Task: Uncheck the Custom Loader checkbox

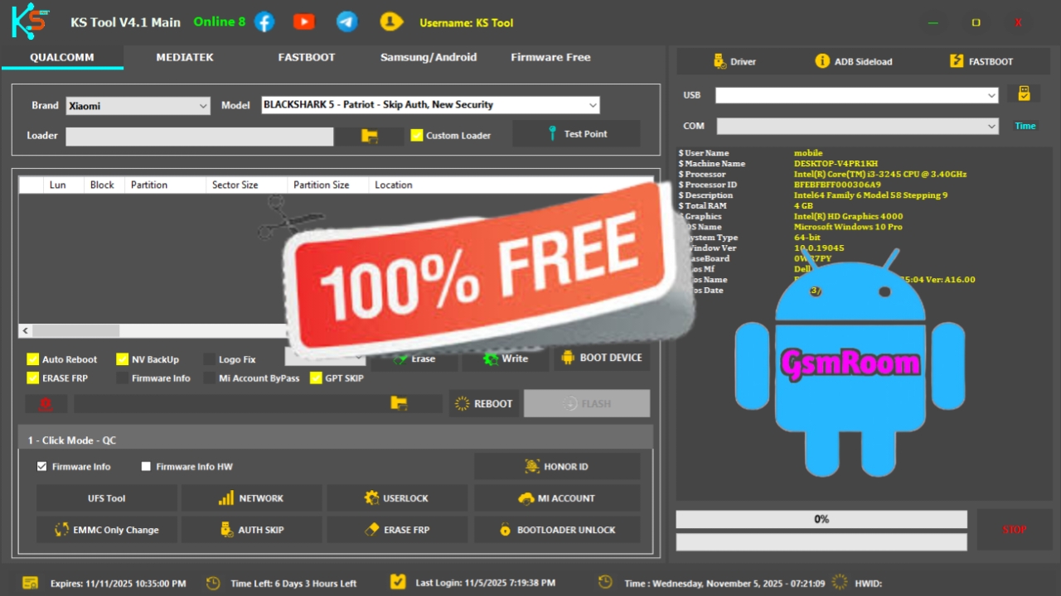Action: point(417,135)
